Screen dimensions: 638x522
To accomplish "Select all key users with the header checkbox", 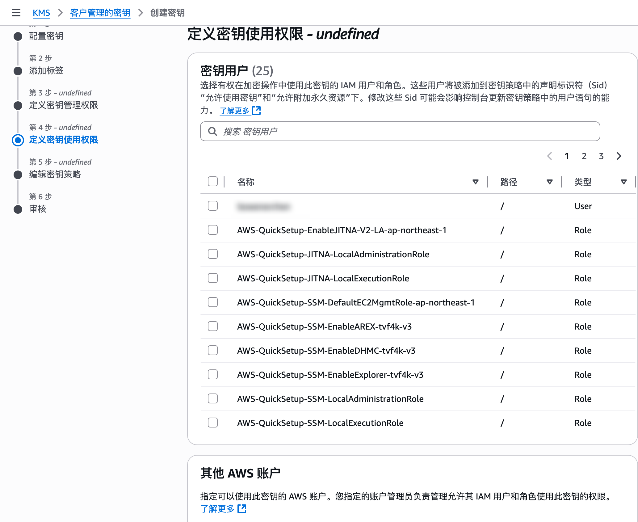I will coord(212,182).
